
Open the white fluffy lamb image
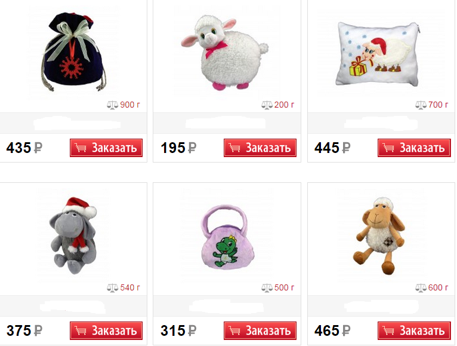click(225, 53)
